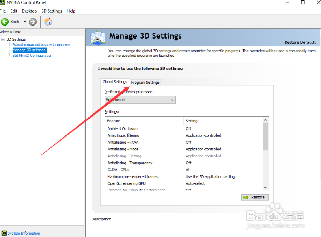Screen dimensions: 321x237
Task: Open the System Information link
Action: coord(24,233)
